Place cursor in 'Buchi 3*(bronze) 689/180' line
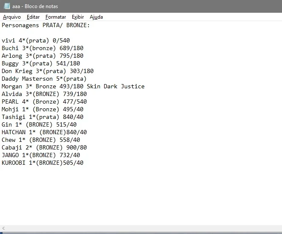 [43, 48]
